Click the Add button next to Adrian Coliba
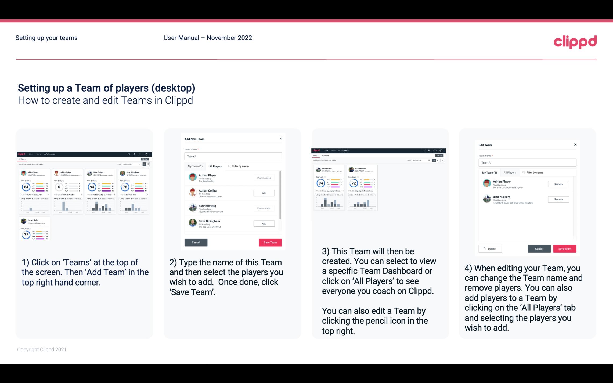The image size is (613, 383). [x=264, y=193]
